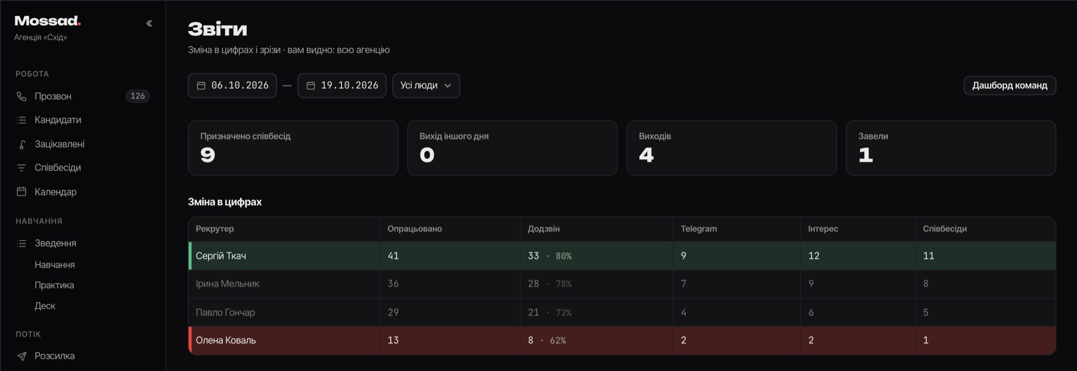Screen dimensions: 1077x371
Task: Click the Дашборд команд button
Action: (x=1009, y=86)
